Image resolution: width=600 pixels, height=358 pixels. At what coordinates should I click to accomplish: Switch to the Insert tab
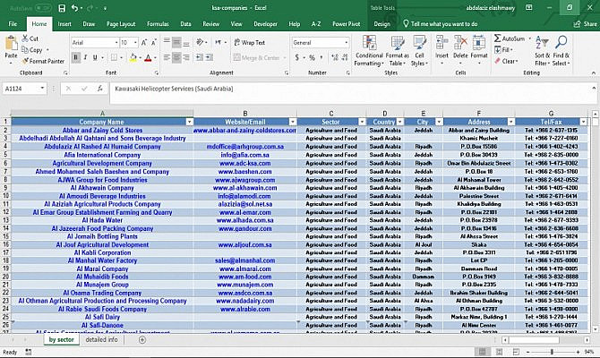pyautogui.click(x=64, y=23)
